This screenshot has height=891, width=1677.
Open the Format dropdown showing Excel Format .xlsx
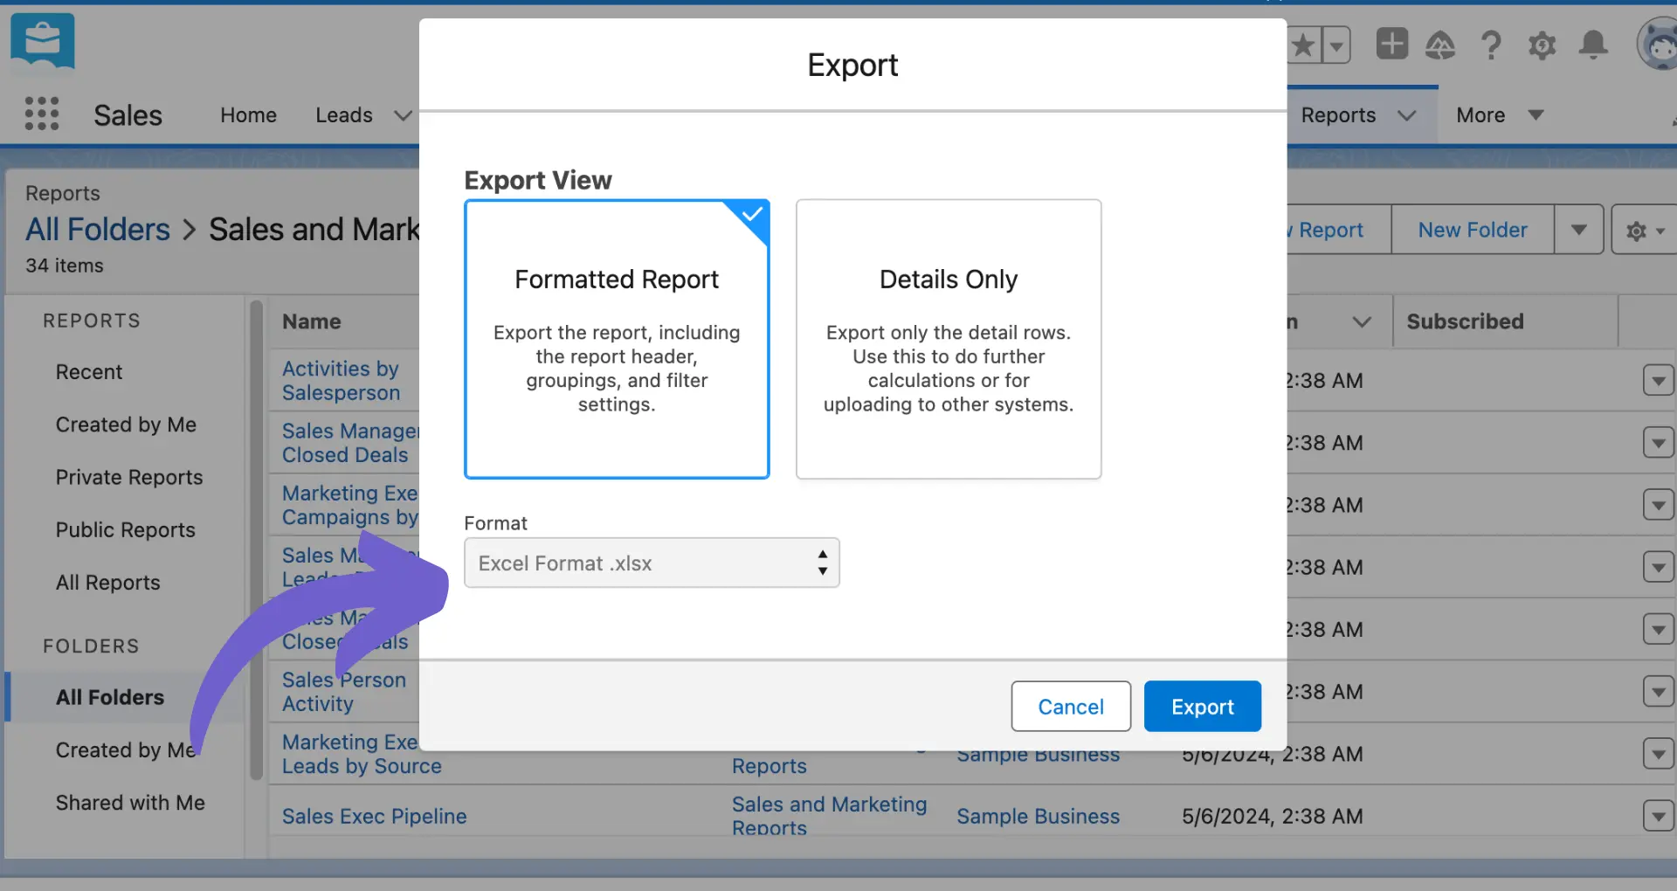[x=652, y=563]
